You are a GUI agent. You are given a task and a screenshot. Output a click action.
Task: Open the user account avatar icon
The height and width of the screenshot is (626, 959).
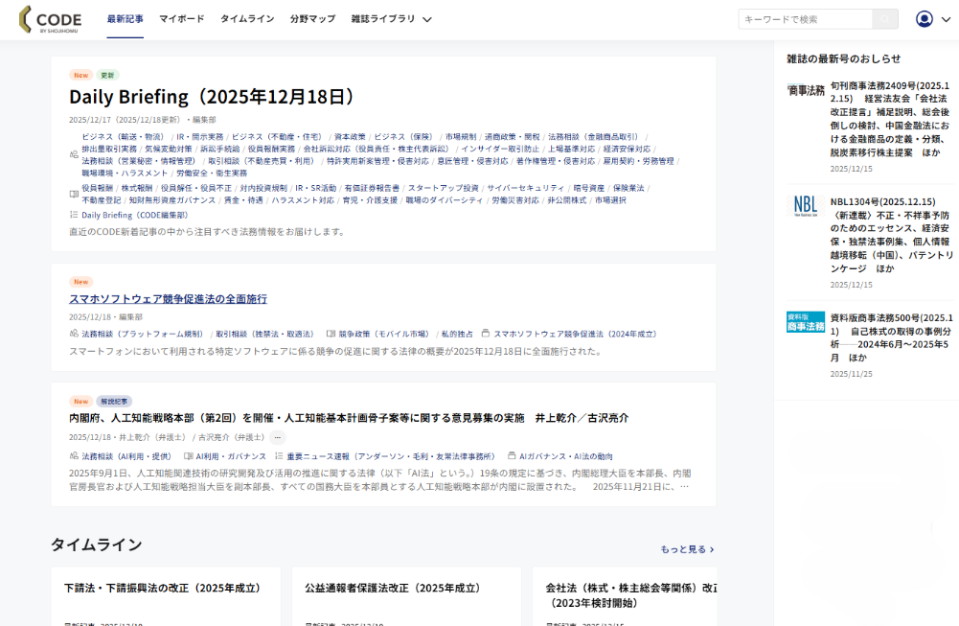924,19
